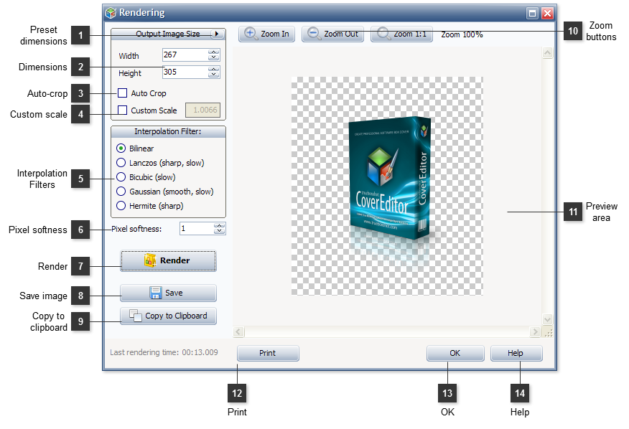Image resolution: width=629 pixels, height=429 pixels.
Task: Click the Render button
Action: (x=168, y=260)
